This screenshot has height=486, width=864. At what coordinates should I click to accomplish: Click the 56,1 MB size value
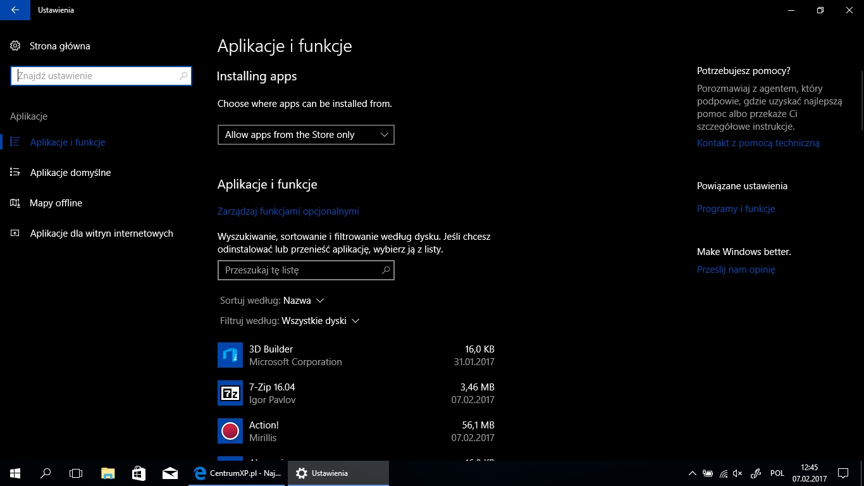click(x=479, y=425)
